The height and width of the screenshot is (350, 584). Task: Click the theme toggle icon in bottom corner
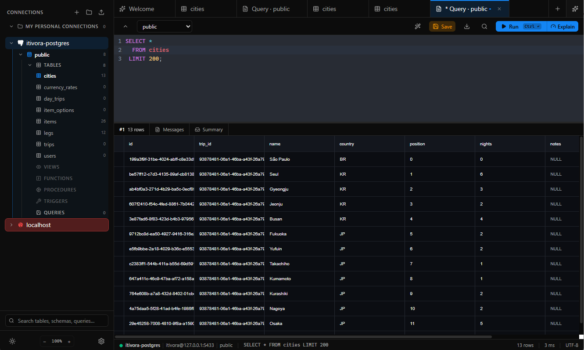click(12, 341)
